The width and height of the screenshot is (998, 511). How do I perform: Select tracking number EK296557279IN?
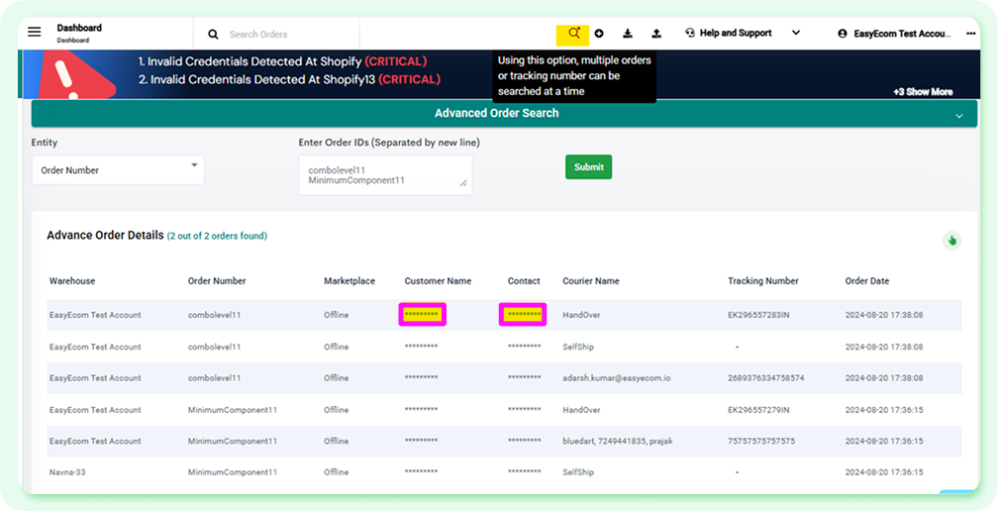758,410
